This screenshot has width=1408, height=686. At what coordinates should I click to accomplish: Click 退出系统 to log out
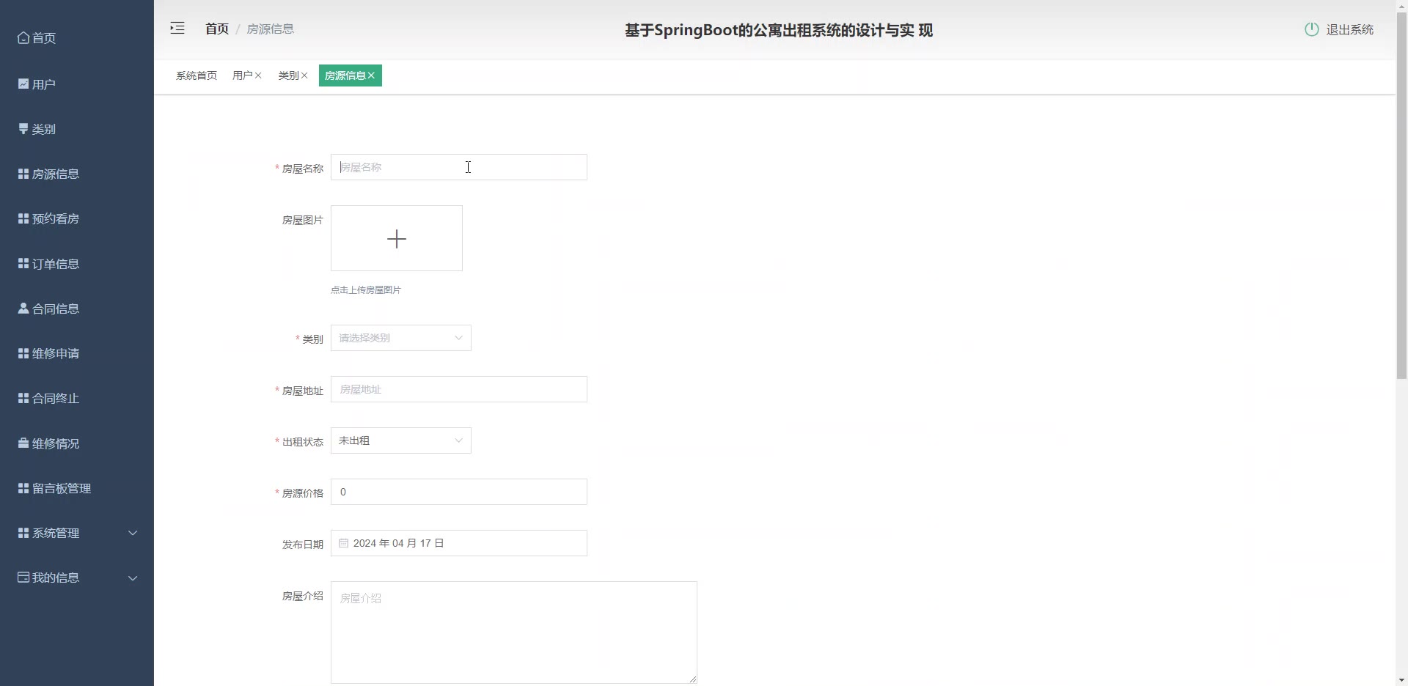point(1350,29)
